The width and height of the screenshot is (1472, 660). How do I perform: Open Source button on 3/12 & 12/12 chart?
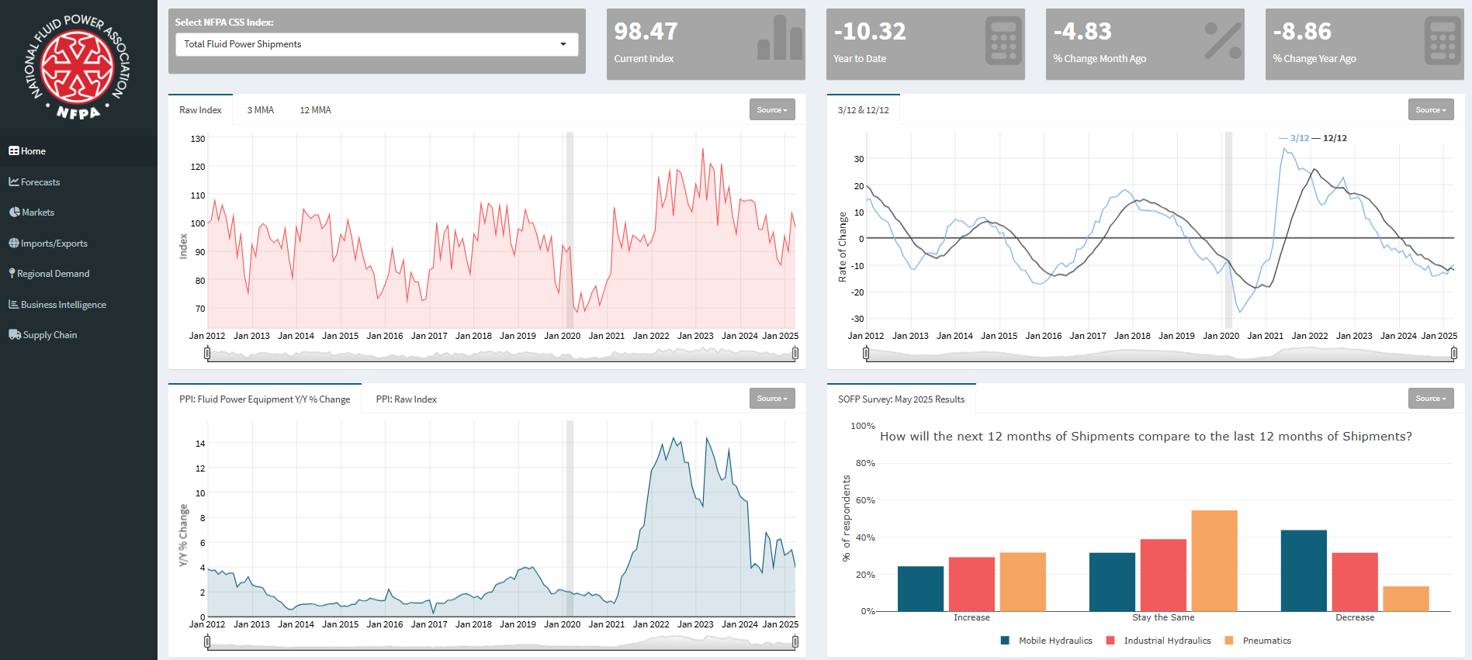click(x=1430, y=110)
